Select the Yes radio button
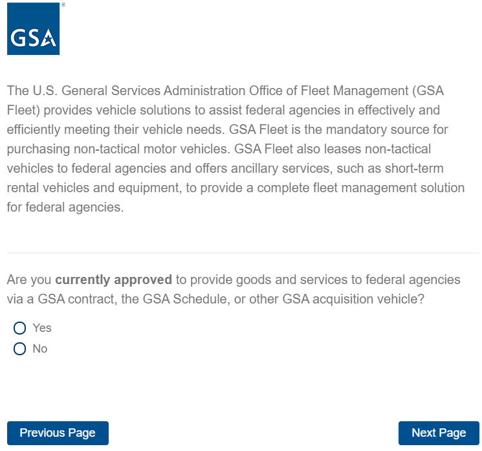 point(19,328)
